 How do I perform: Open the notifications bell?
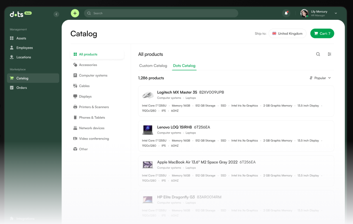coord(286,13)
